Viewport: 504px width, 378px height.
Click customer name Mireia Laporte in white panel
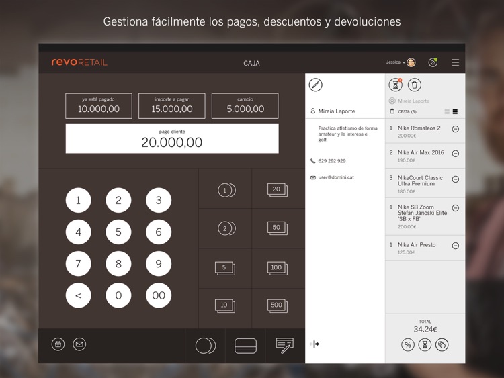click(x=337, y=111)
